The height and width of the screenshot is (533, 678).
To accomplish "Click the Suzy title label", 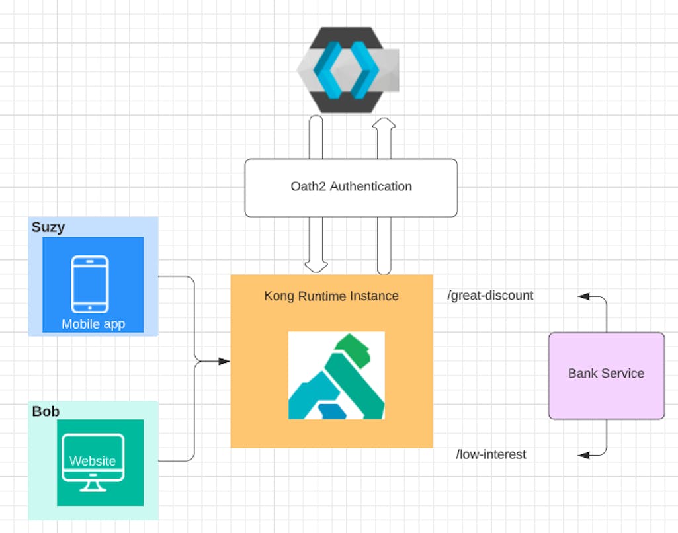I will point(47,227).
